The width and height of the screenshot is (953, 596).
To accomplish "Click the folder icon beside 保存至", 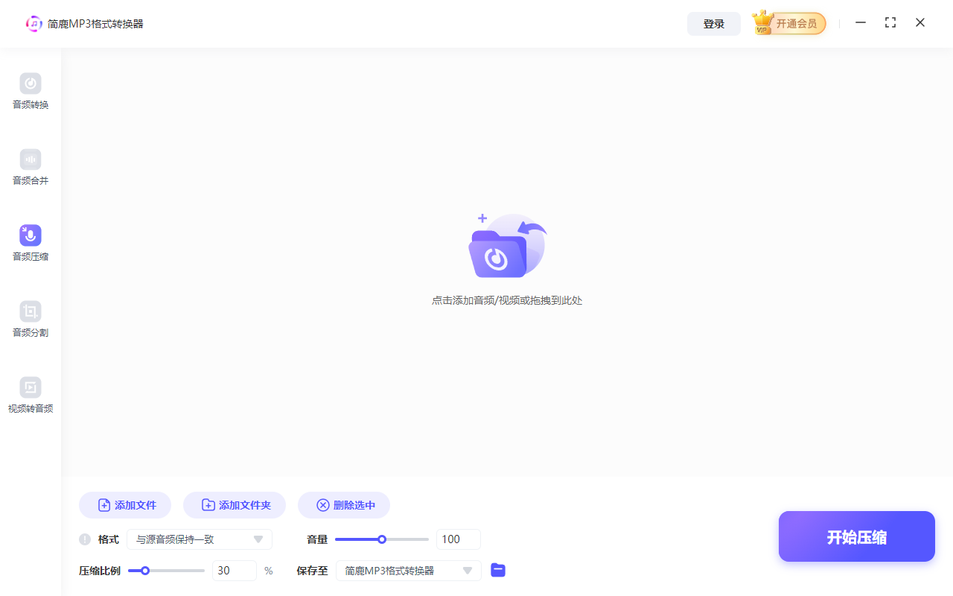I will tap(497, 570).
